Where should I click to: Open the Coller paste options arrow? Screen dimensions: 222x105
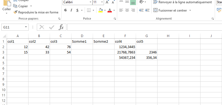[6, 13]
